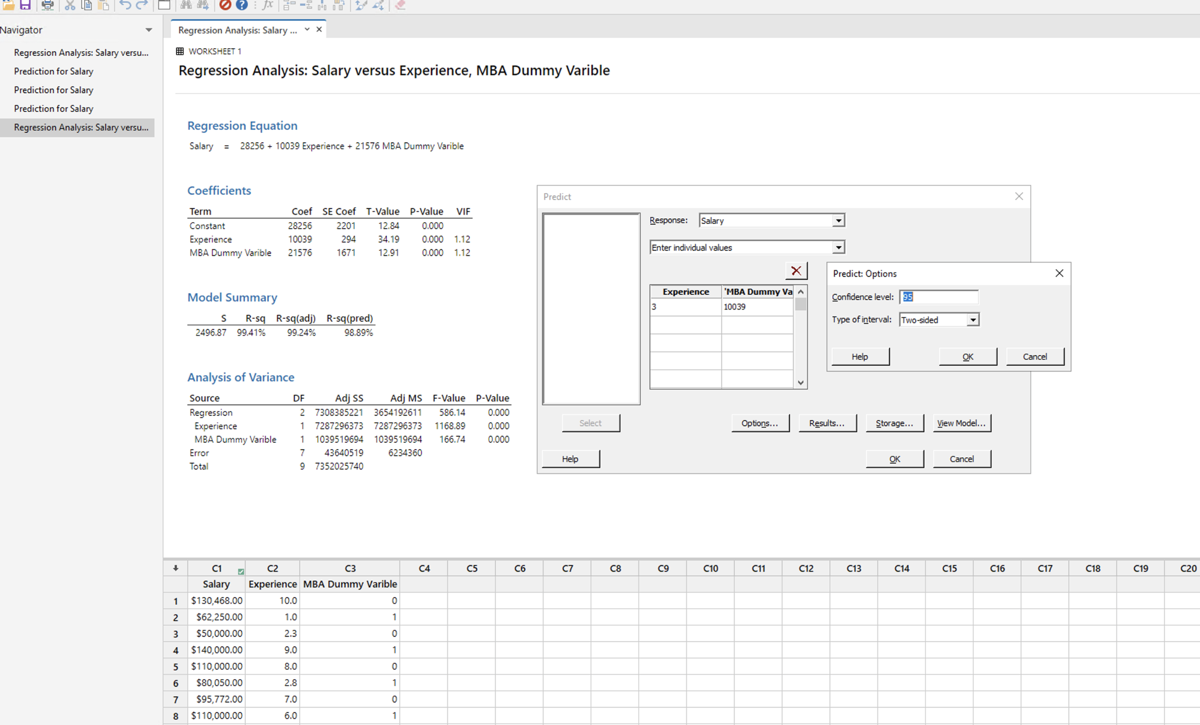Viewport: 1200px width, 725px height.
Task: Open the Enter individual values dropdown
Action: [x=838, y=247]
